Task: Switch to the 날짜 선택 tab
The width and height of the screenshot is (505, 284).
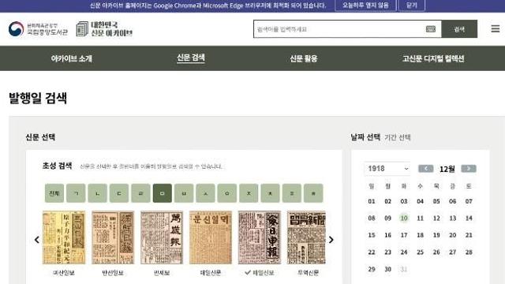Action: [x=365, y=137]
